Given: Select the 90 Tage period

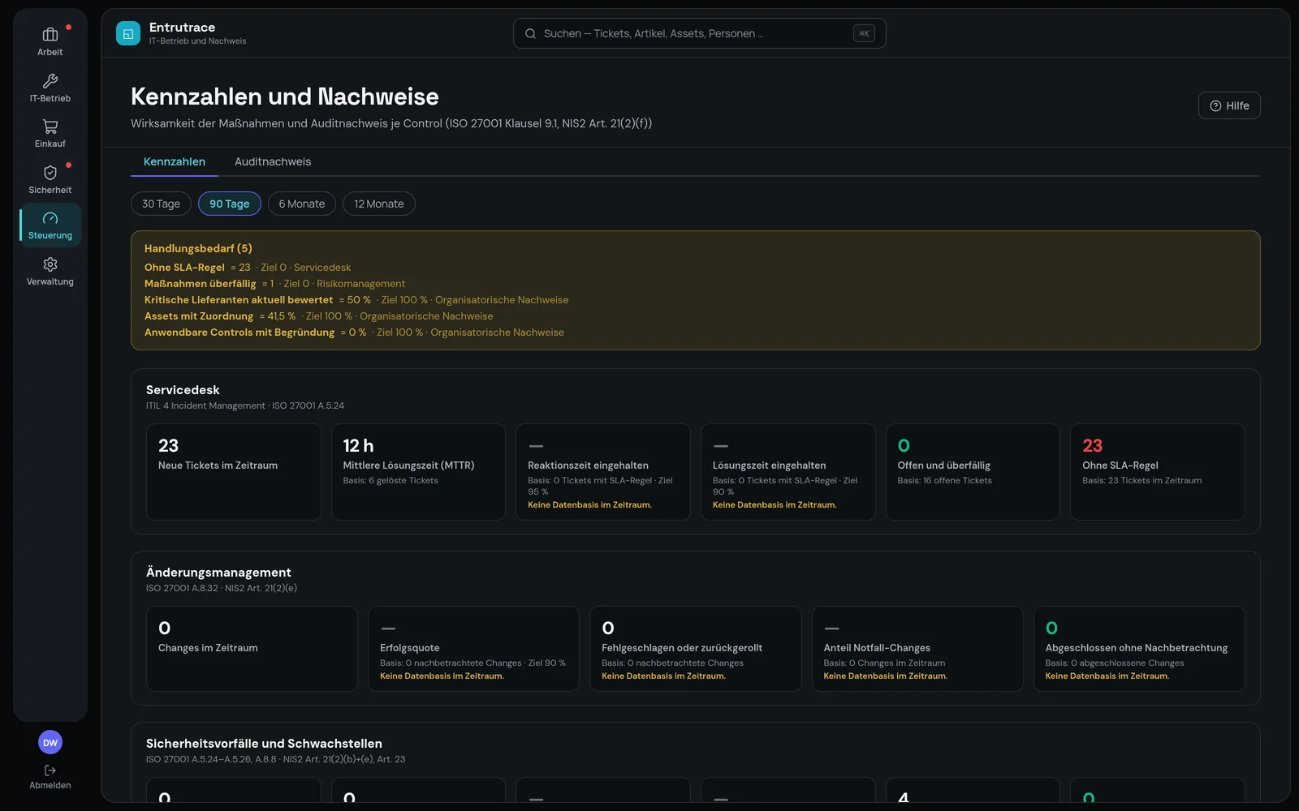Looking at the screenshot, I should [230, 204].
